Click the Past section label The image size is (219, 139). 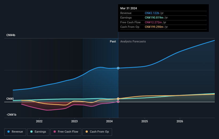(x=113, y=41)
